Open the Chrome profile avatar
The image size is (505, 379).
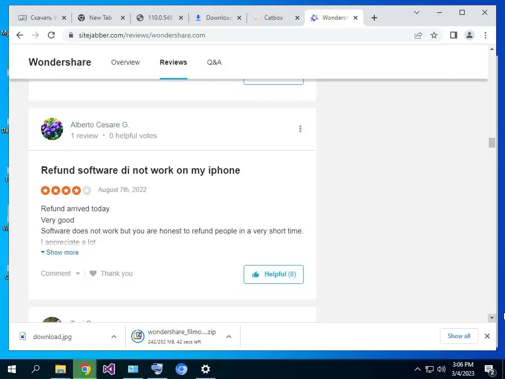[x=469, y=35]
